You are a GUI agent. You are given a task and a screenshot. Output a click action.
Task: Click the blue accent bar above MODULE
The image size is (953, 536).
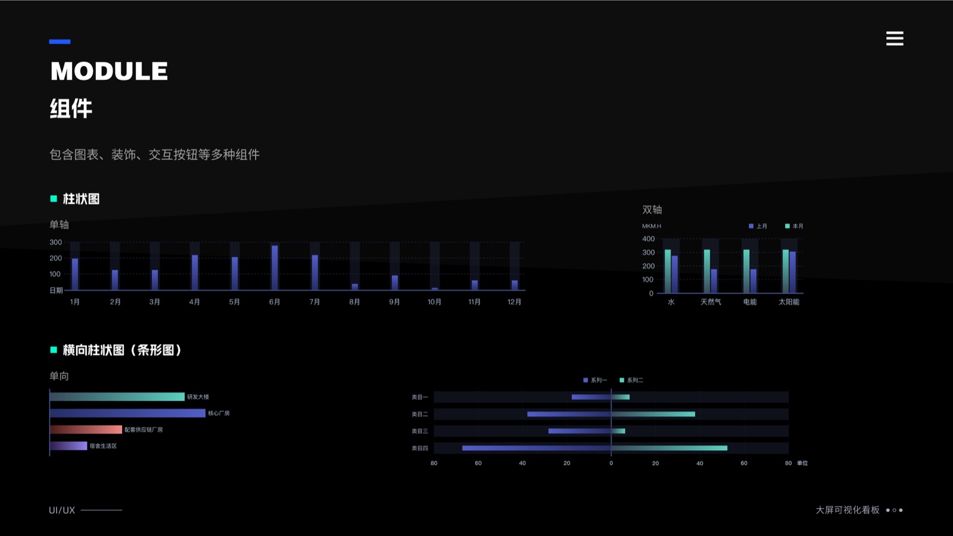(60, 42)
